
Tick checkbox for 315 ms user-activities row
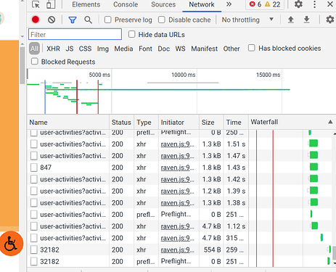pos(34,238)
